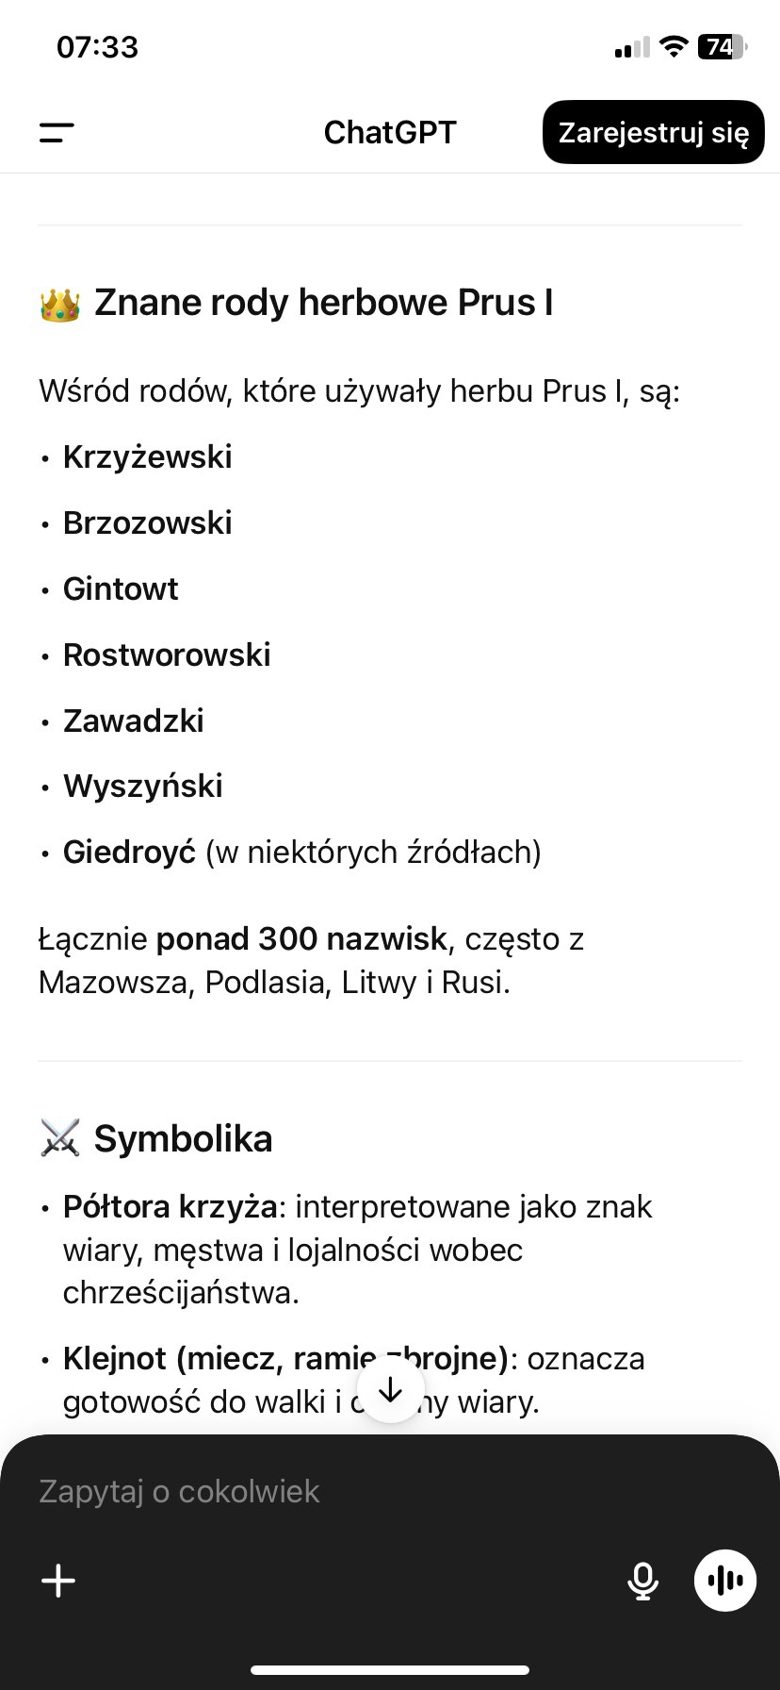Start voice mode with waveform icon

point(725,1581)
